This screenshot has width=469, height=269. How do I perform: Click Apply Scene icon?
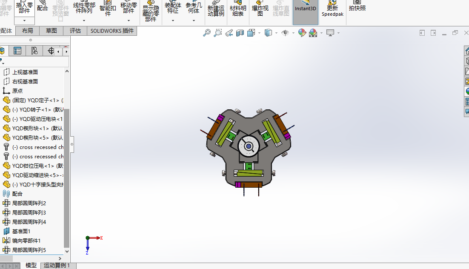(x=313, y=33)
